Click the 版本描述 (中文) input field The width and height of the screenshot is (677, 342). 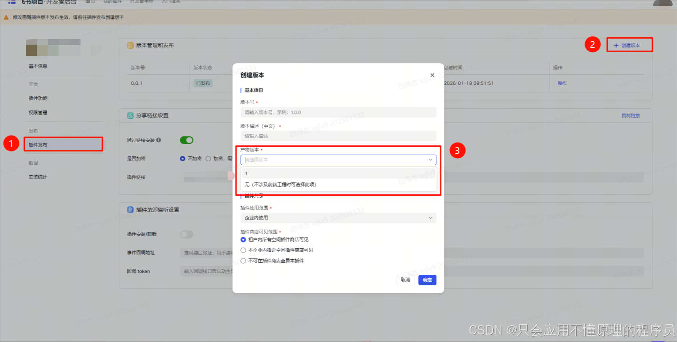coord(338,136)
